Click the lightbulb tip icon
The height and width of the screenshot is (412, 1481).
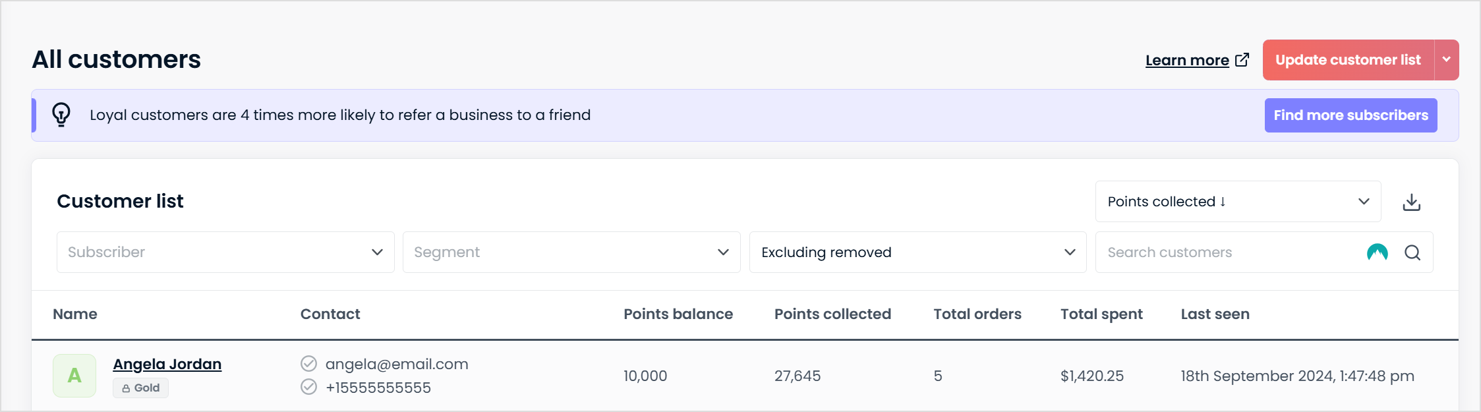pyautogui.click(x=61, y=115)
